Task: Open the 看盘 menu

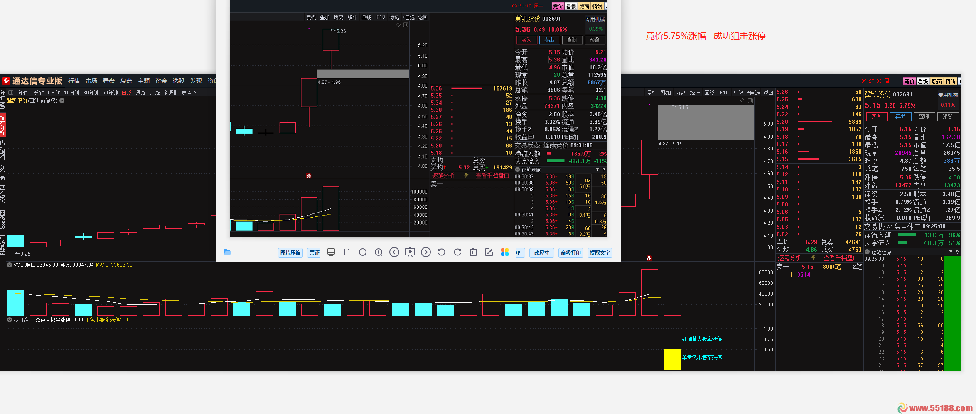Action: (109, 81)
